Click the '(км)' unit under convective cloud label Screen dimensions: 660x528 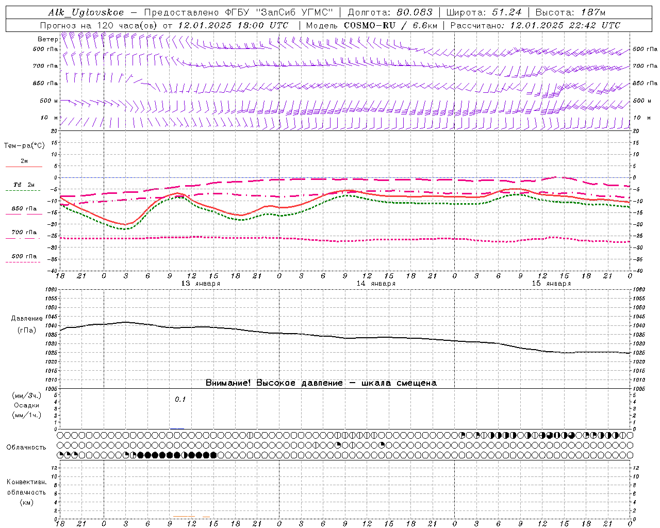coord(26,502)
